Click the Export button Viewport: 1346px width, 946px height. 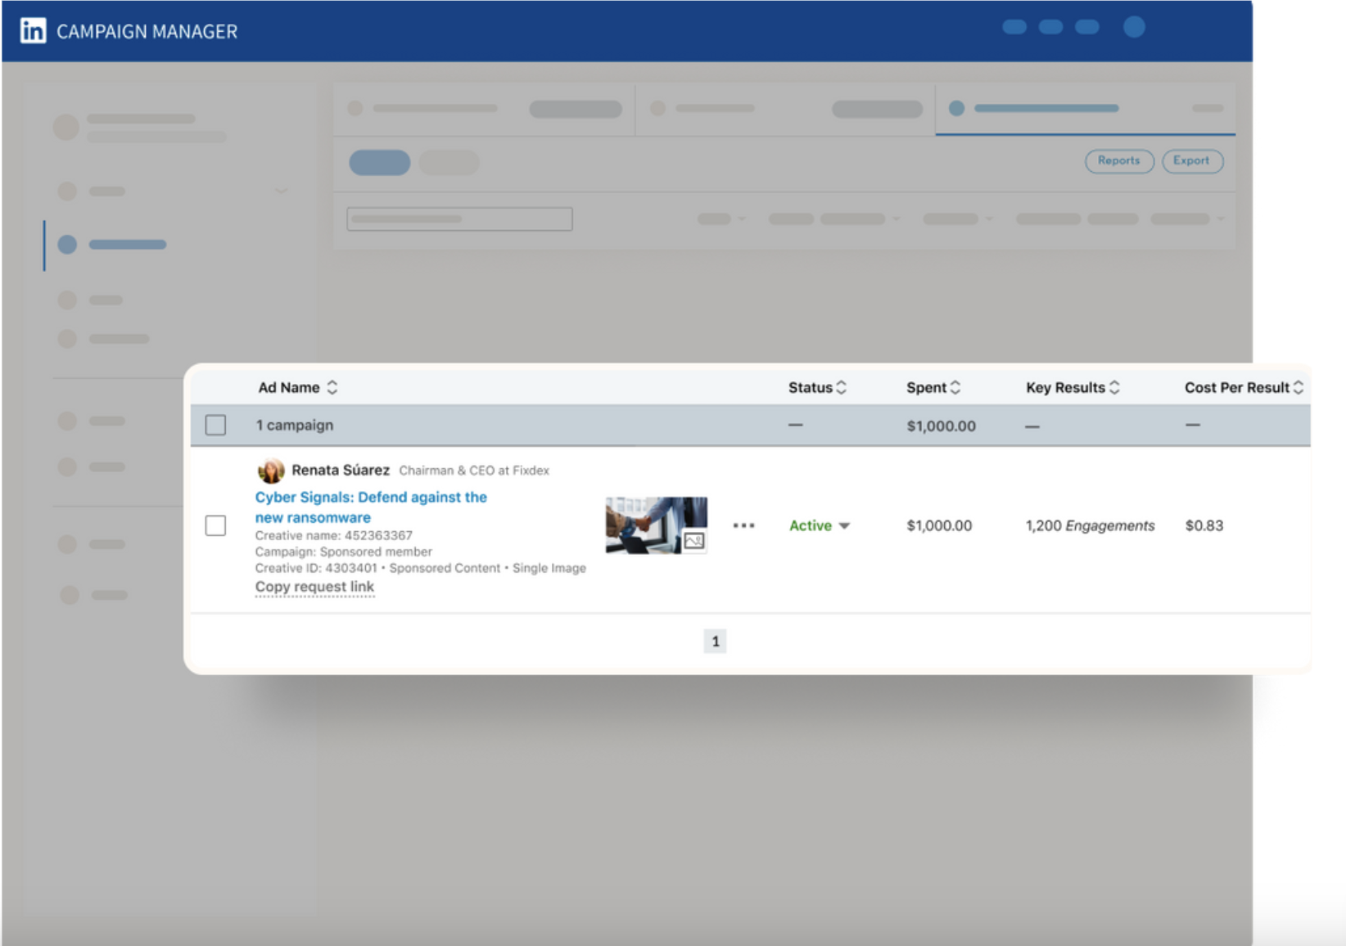pos(1191,161)
